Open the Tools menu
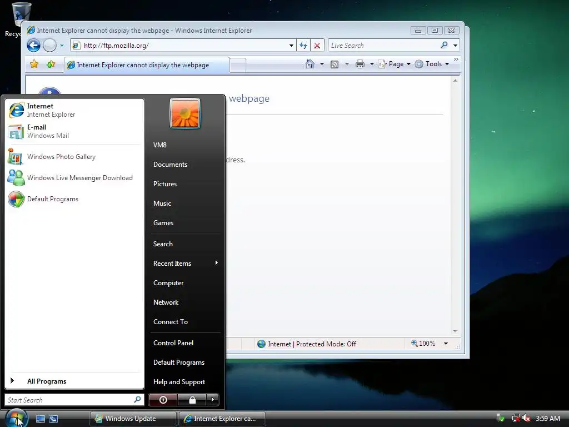 [x=432, y=64]
